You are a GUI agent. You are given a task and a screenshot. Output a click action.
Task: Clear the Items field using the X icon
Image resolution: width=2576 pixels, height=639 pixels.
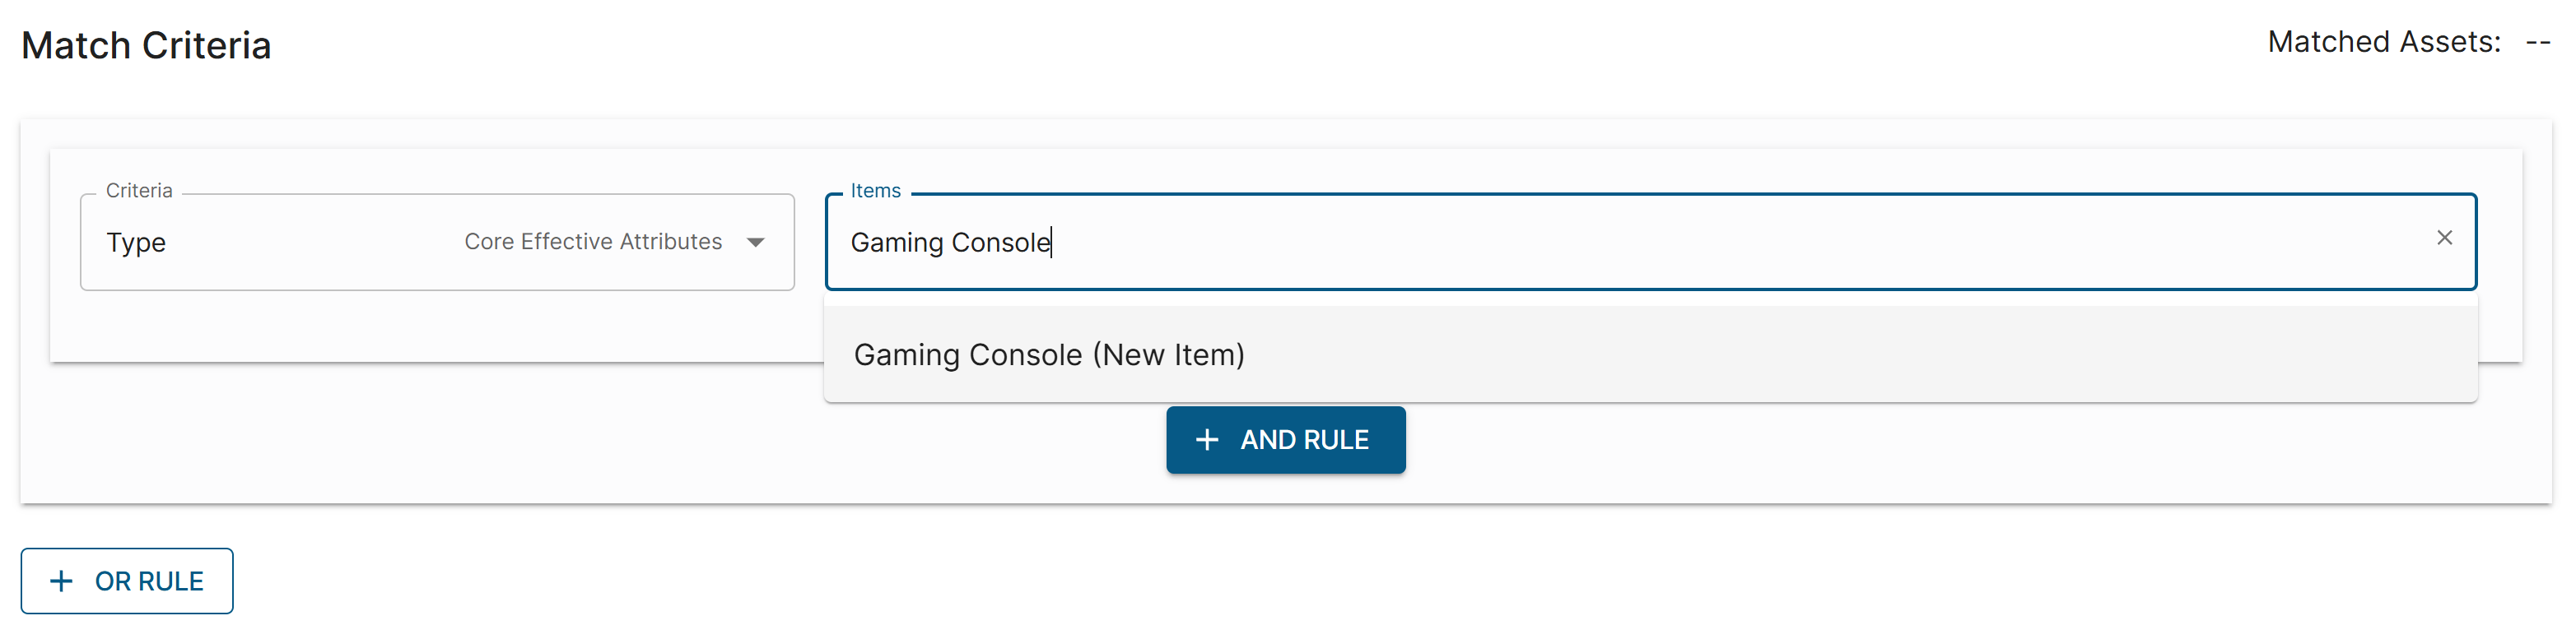(2443, 238)
